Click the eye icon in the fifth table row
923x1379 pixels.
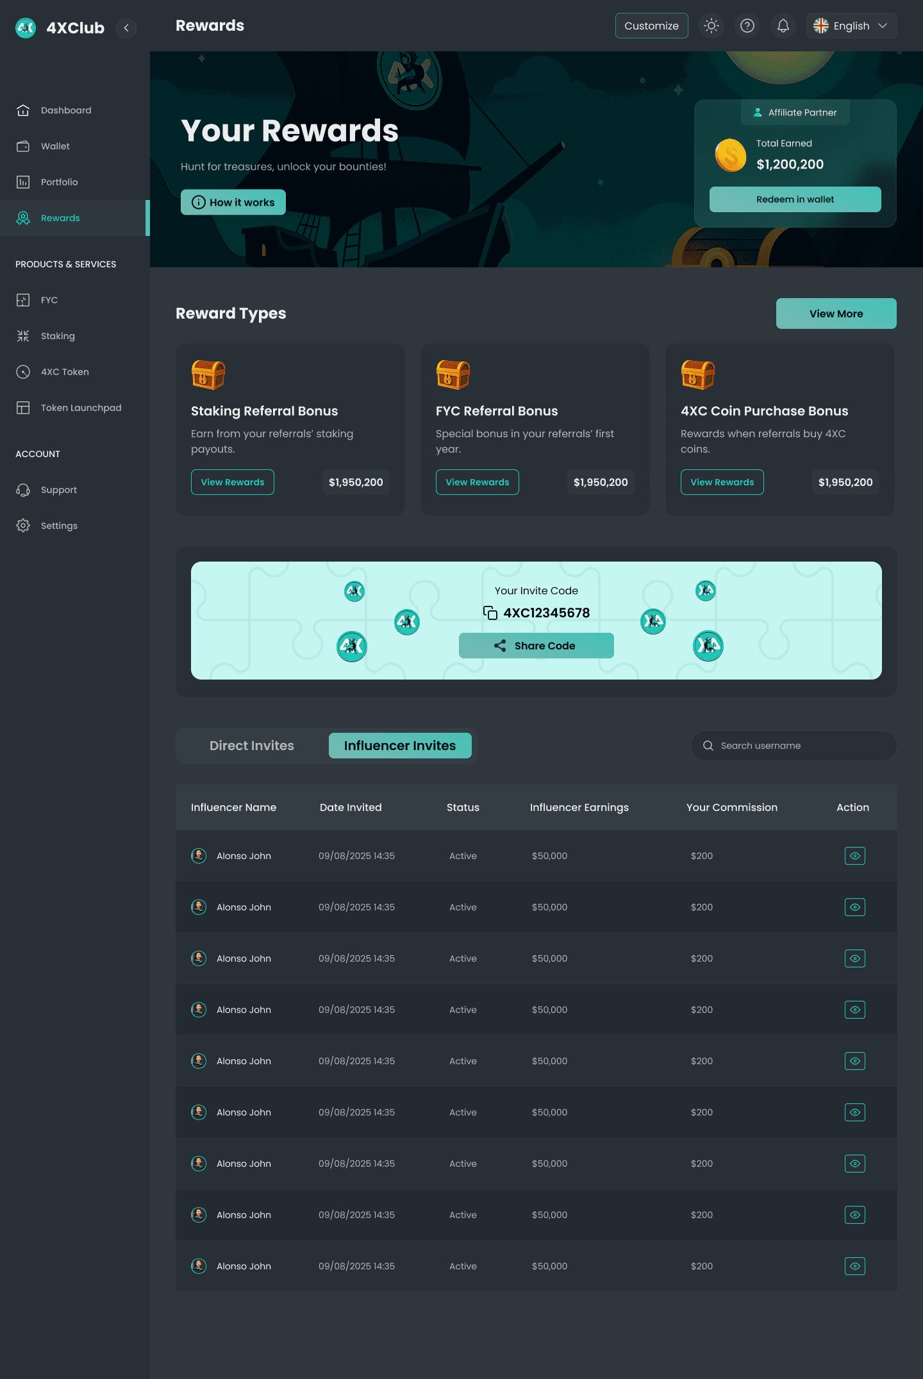click(x=855, y=1061)
